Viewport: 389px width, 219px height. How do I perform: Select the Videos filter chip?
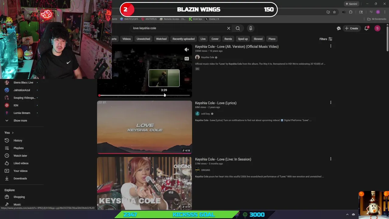(x=126, y=39)
